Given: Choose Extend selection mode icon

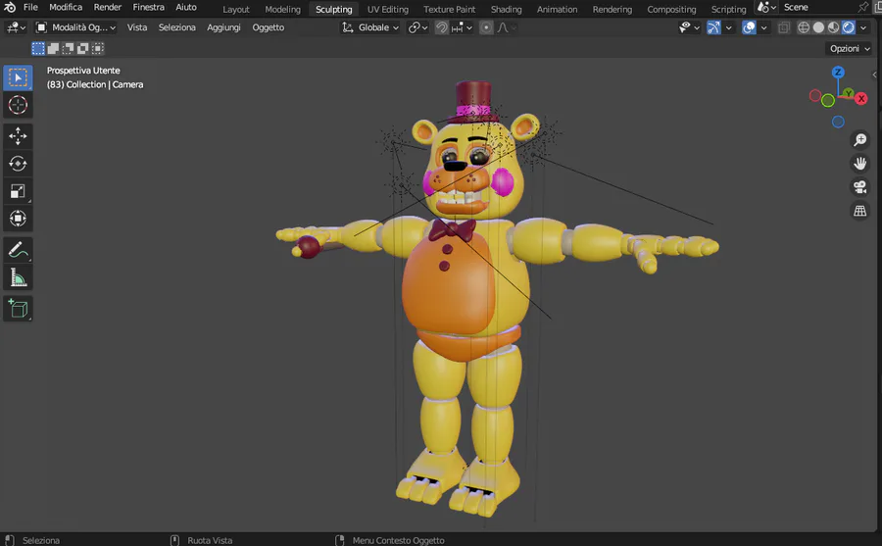Looking at the screenshot, I should tap(54, 49).
